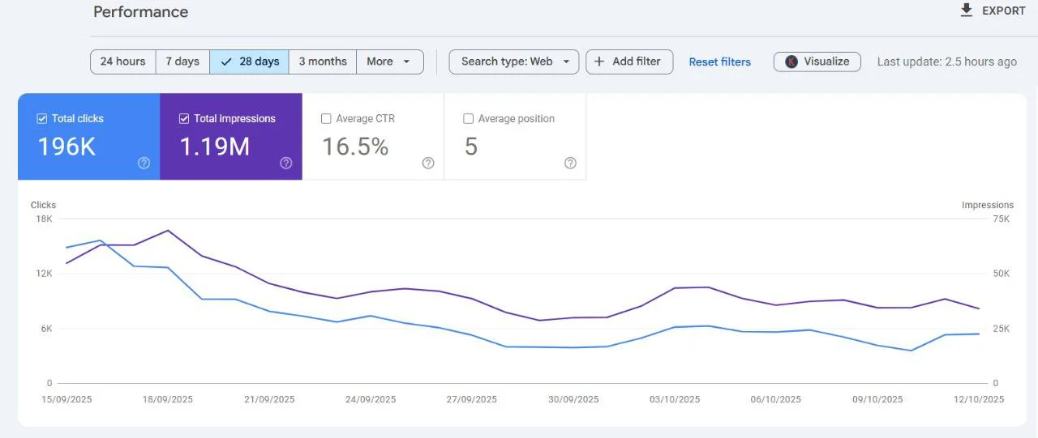Open help icon on Total impressions card
Screen dimensions: 1038x438
[286, 163]
